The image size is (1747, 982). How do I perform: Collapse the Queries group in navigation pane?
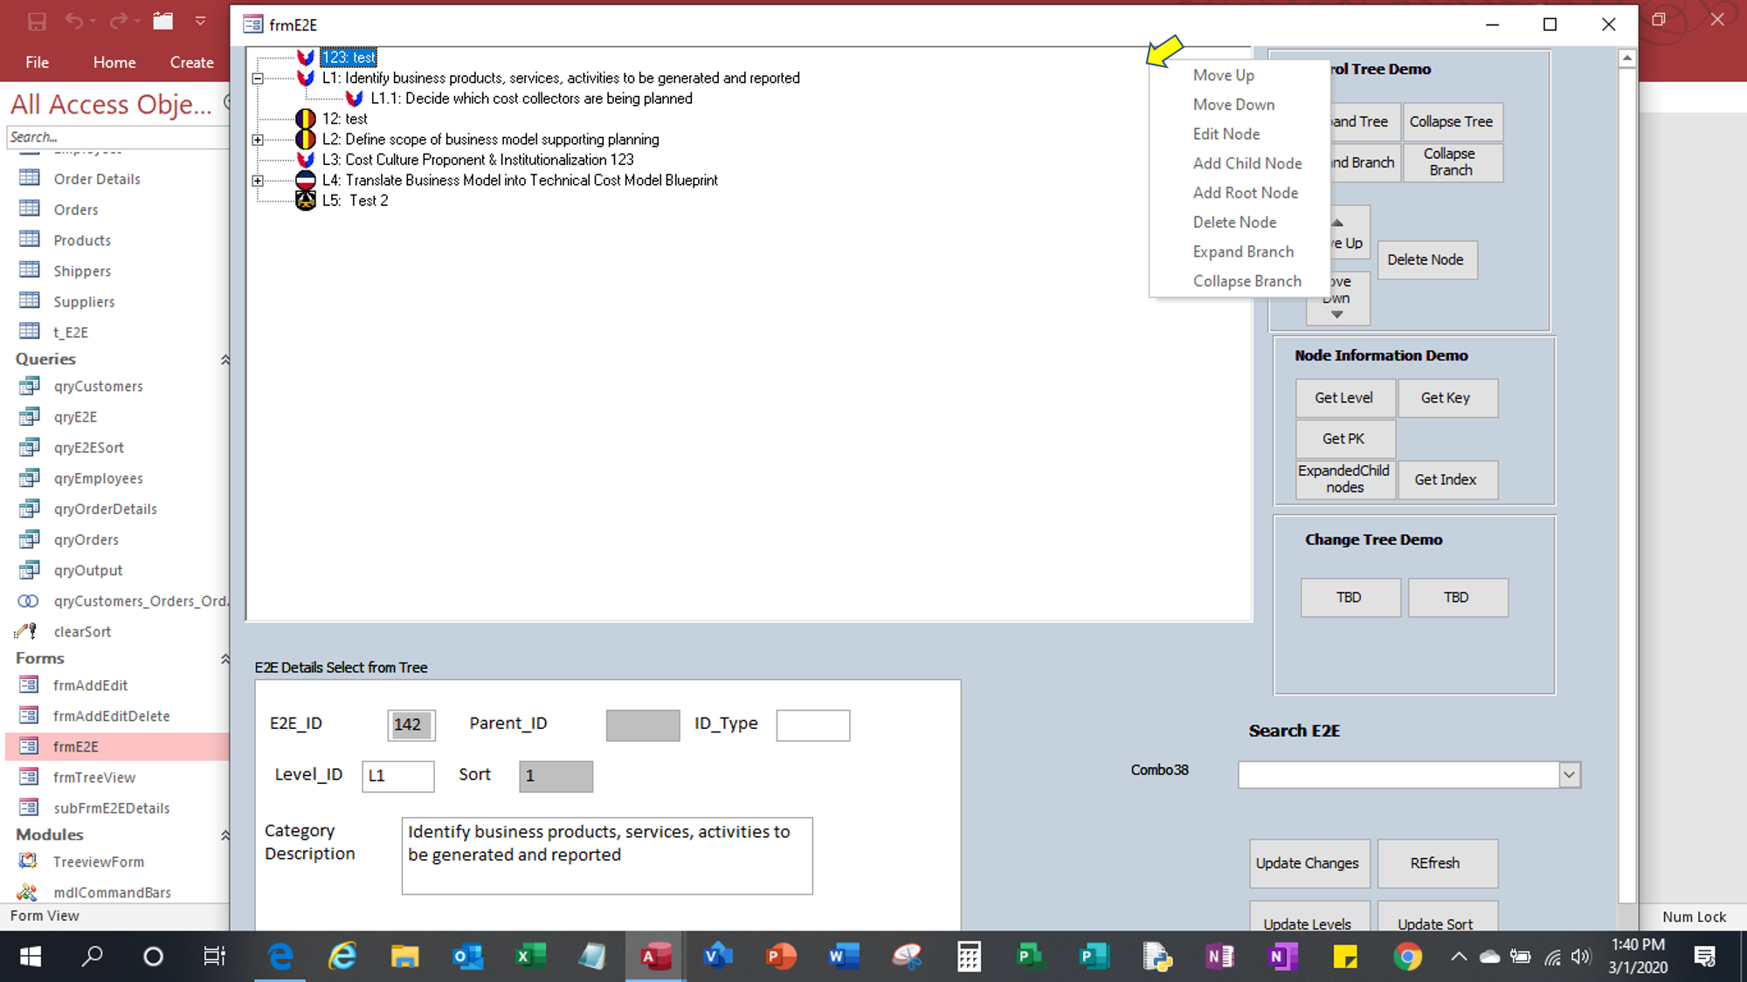pyautogui.click(x=224, y=360)
